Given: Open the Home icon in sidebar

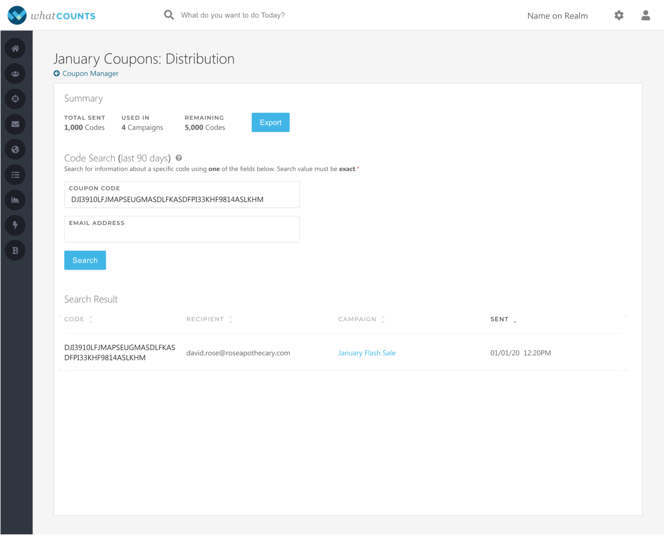Looking at the screenshot, I should point(15,48).
